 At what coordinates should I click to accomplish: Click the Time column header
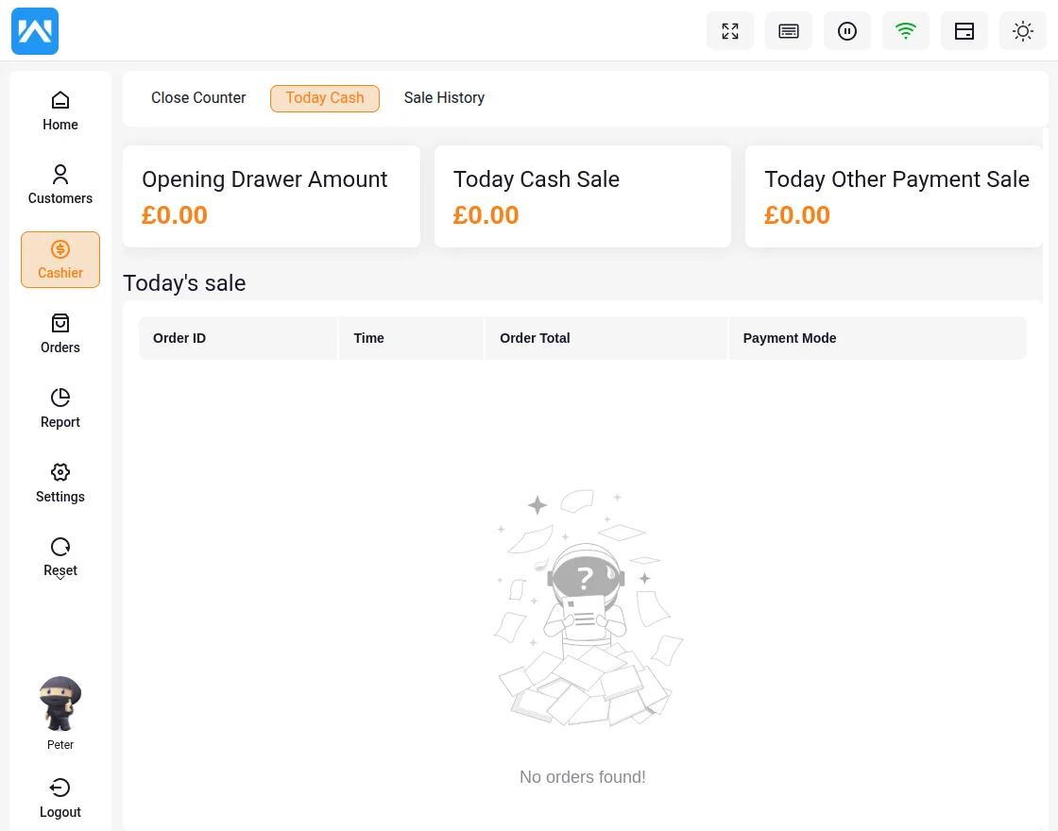(x=412, y=338)
